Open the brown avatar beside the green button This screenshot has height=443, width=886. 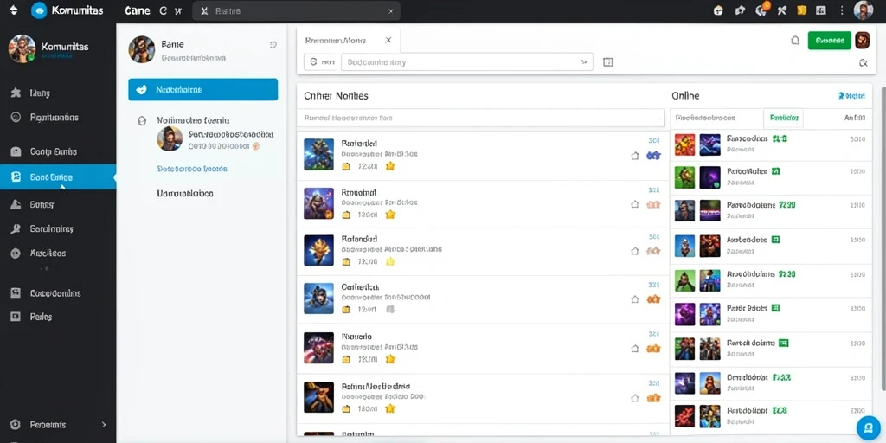click(x=863, y=40)
